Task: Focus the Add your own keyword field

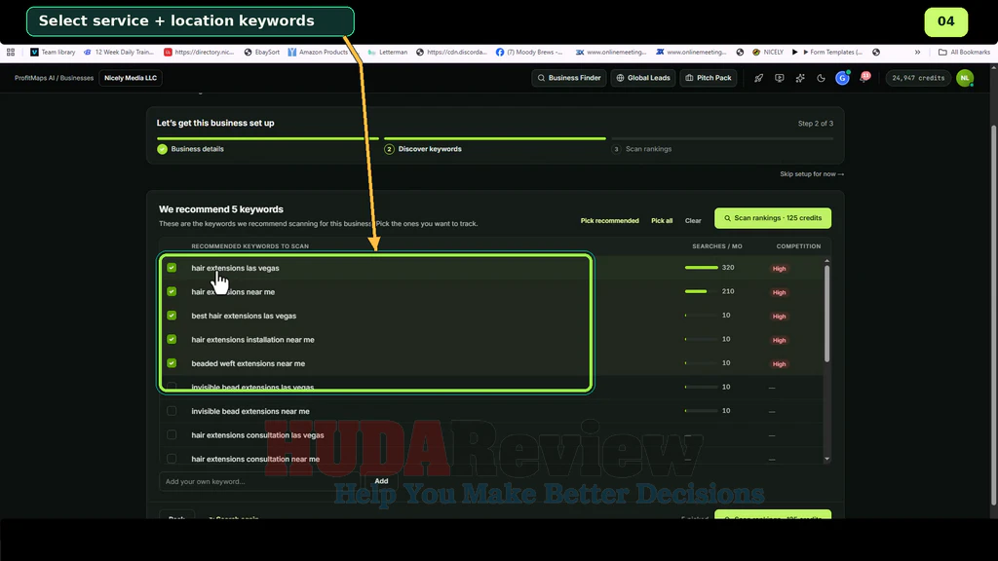Action: coord(261,481)
